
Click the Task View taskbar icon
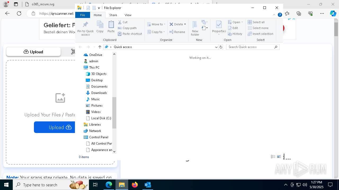(96, 185)
